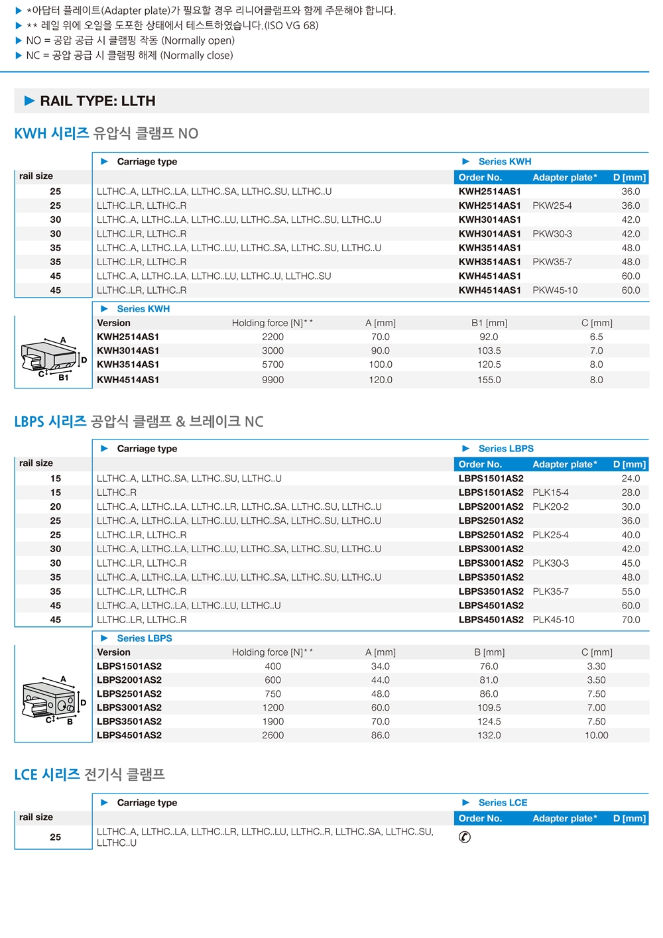This screenshot has width=663, height=938.
Task: Click D value 55.0 in LBPS table
Action: 631,591
